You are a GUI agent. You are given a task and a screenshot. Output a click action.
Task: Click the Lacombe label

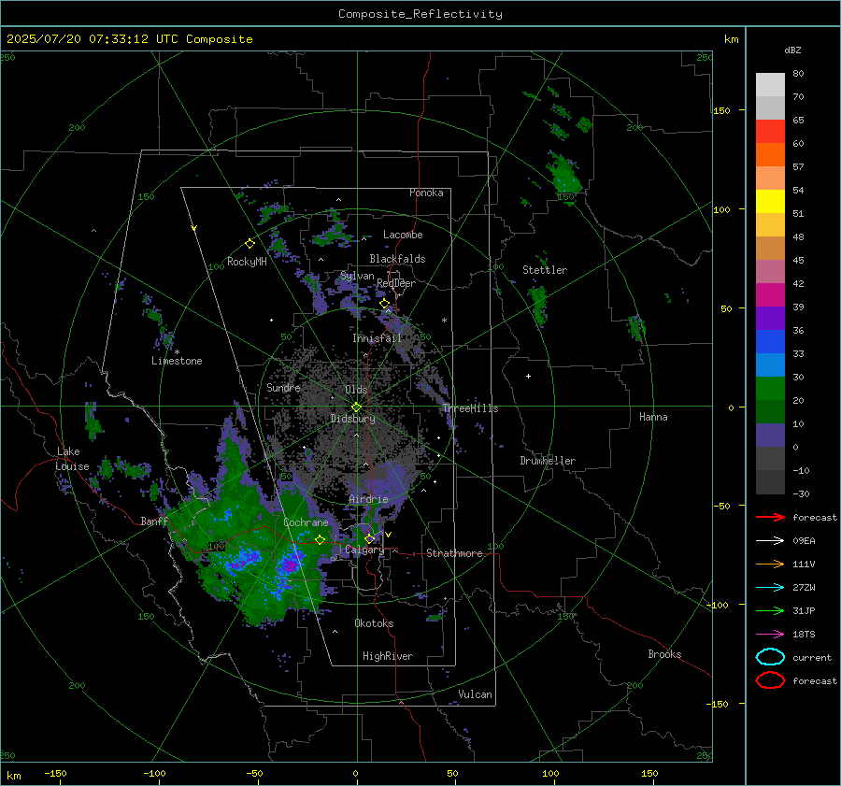[x=403, y=235]
